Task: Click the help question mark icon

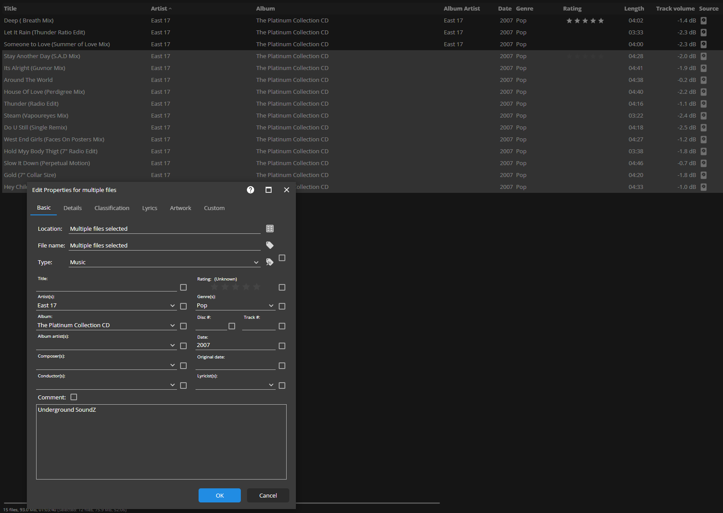Action: (x=251, y=190)
